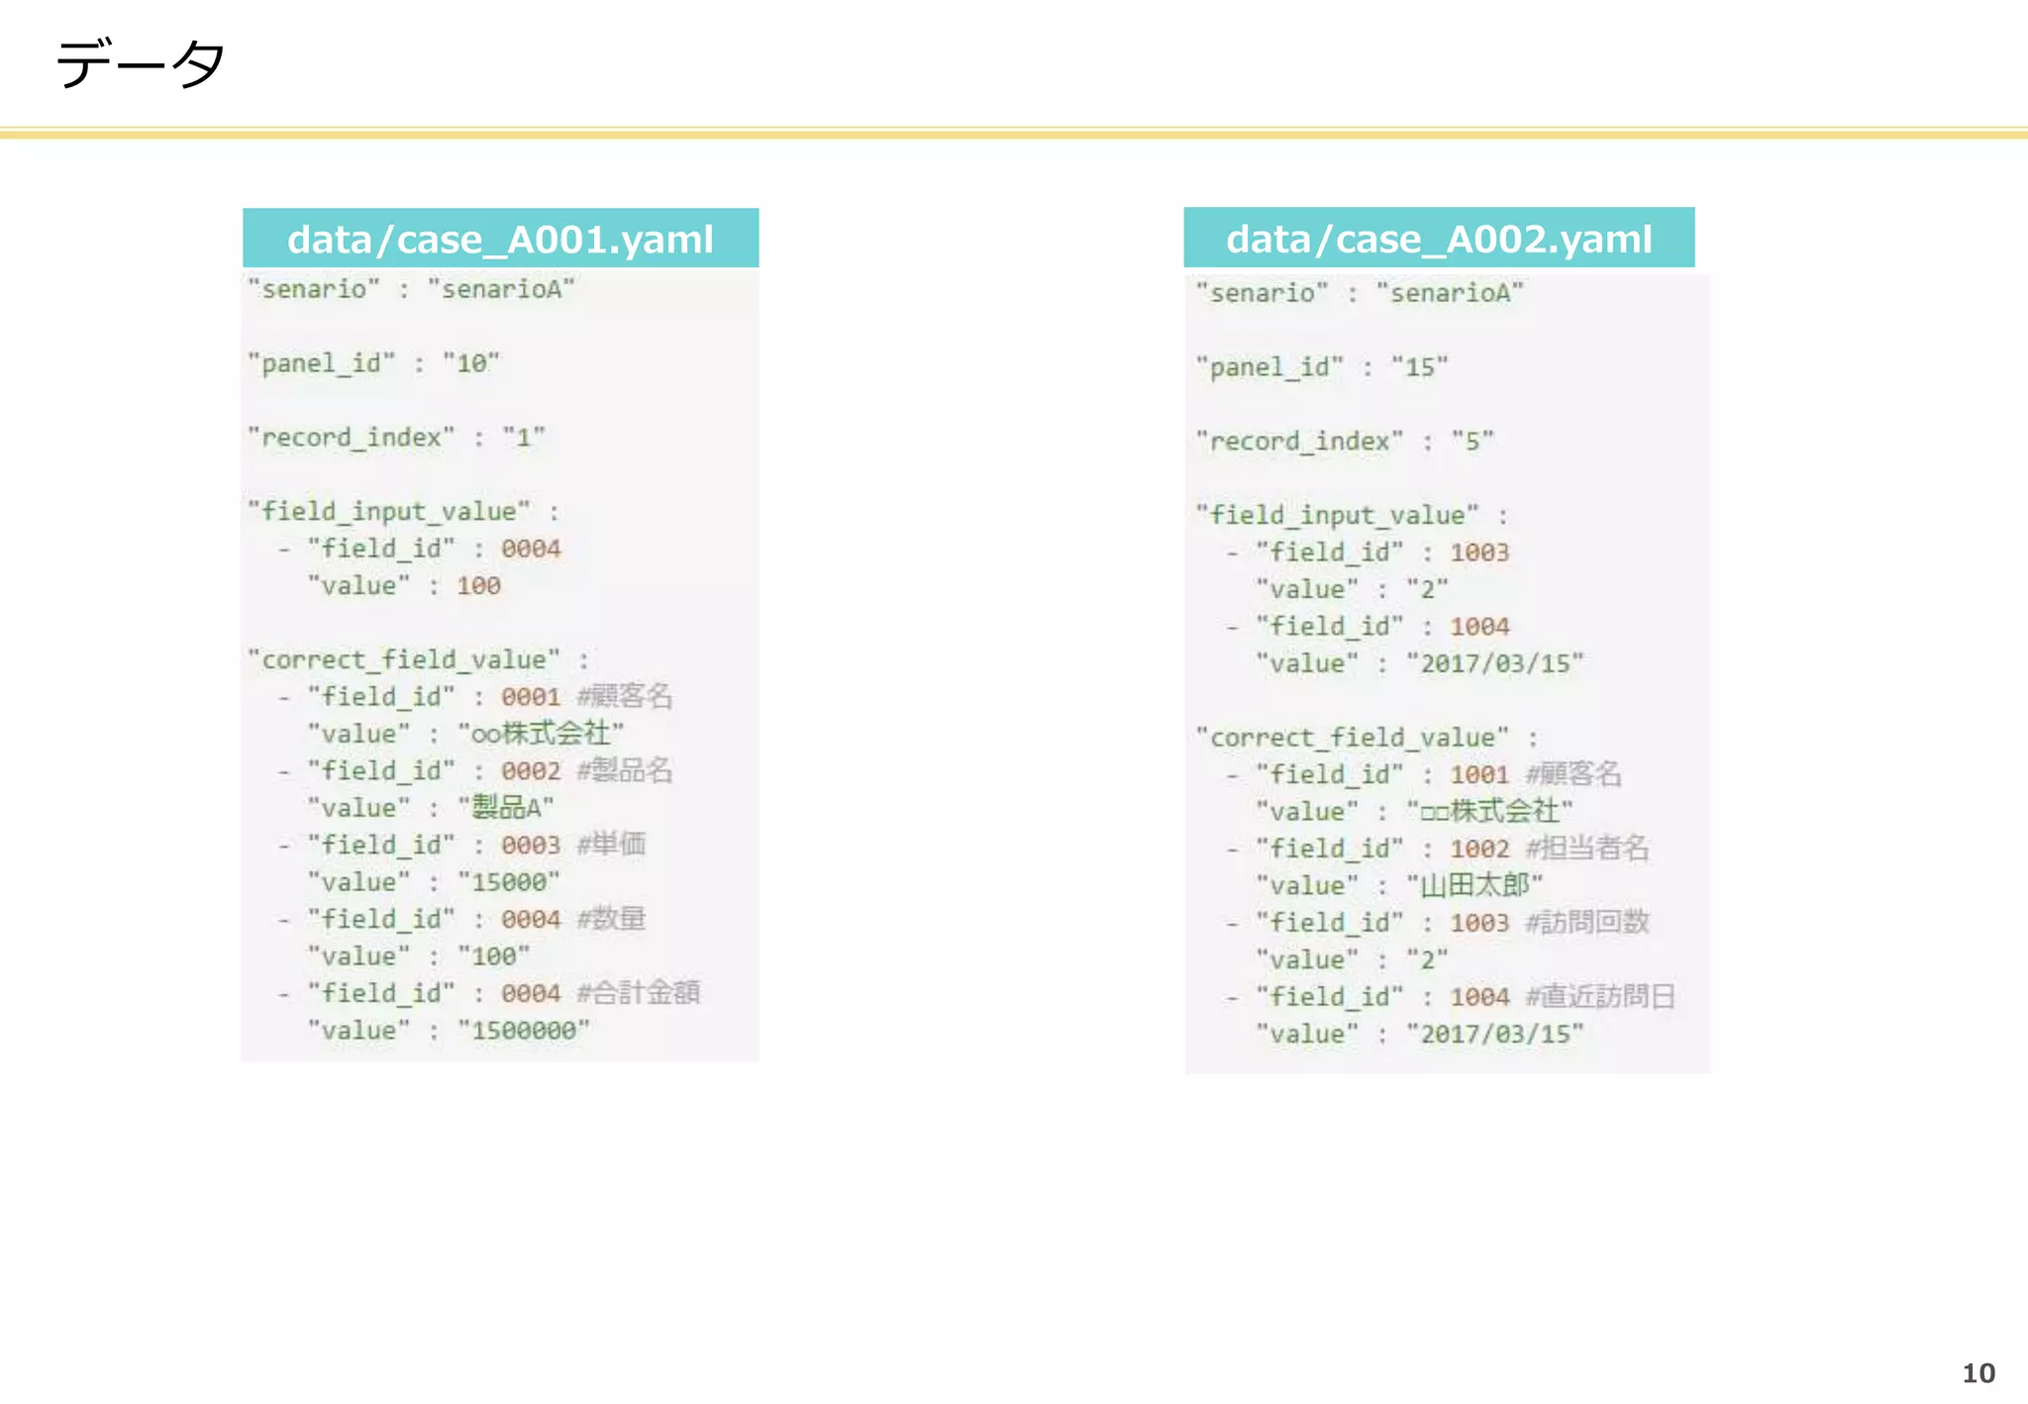
Task: Click the data/case_A001.yaml header banner
Action: 500,239
